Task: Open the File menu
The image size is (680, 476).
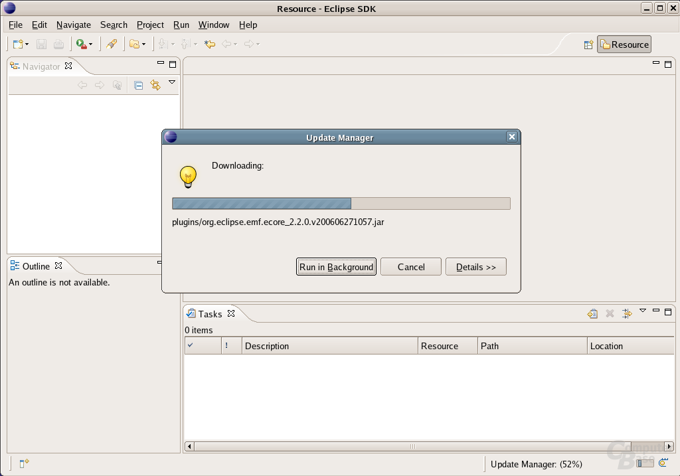Action: click(15, 25)
